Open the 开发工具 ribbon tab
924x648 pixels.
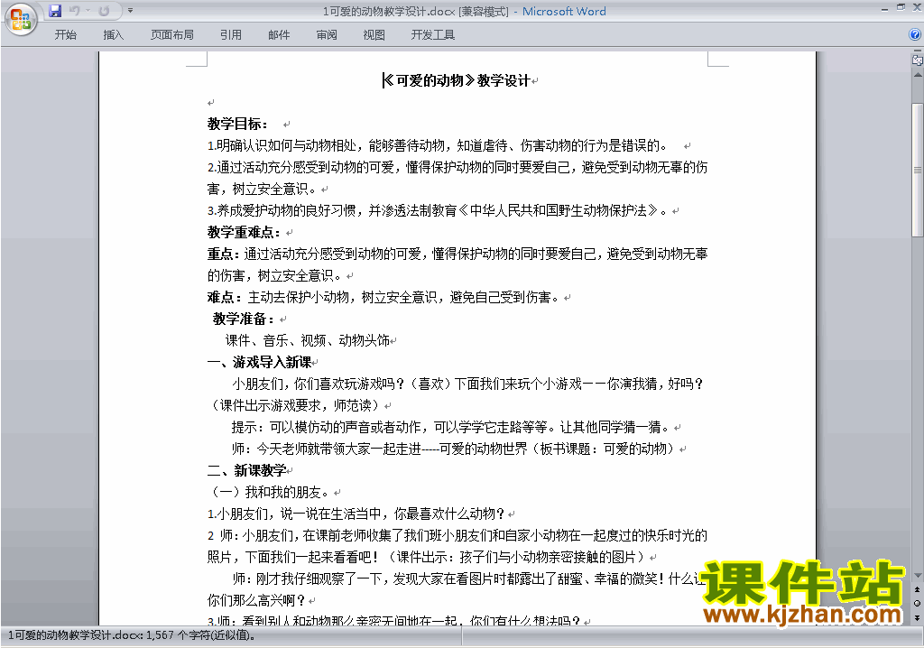[432, 35]
